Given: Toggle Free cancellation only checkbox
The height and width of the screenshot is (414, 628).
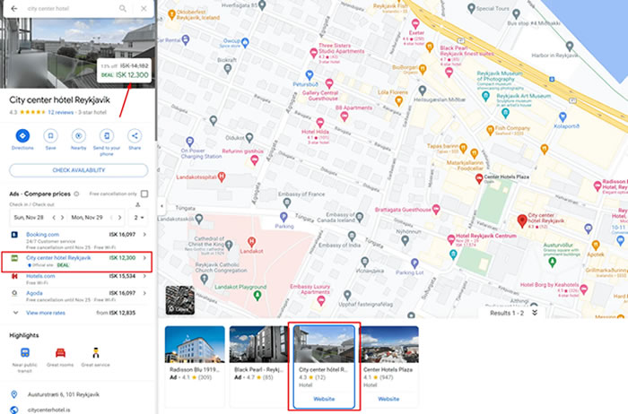Looking at the screenshot, I should coord(144,194).
